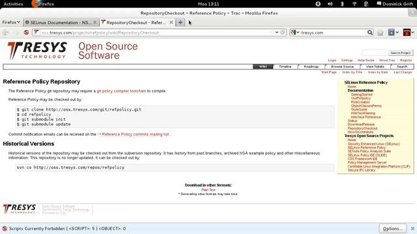Click the Bluetooth icon in the top panel
417x234 pixels.
342,4
